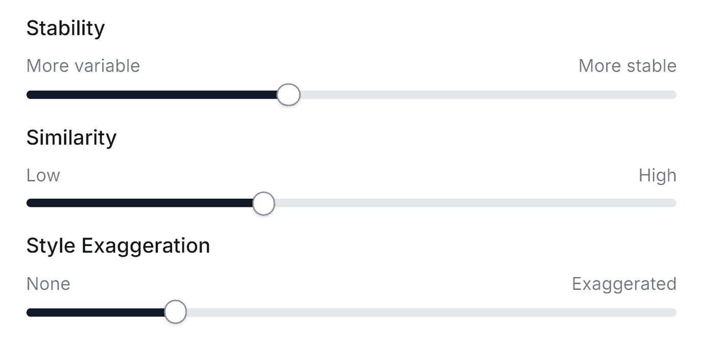Click dark filled part of Style Exaggeration track
The height and width of the screenshot is (353, 704).
point(97,312)
